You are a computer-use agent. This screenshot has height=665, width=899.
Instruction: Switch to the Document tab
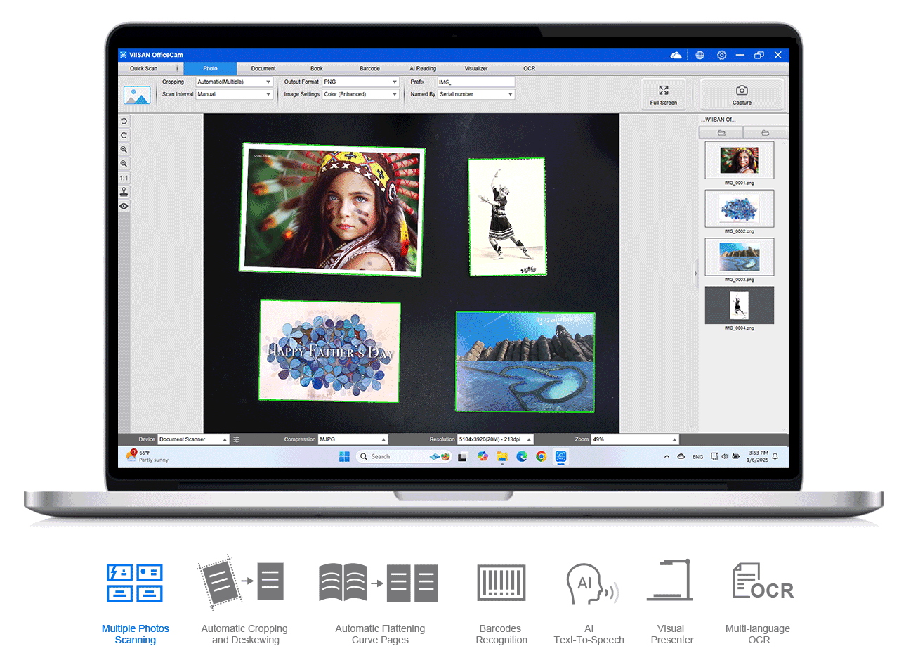click(263, 69)
